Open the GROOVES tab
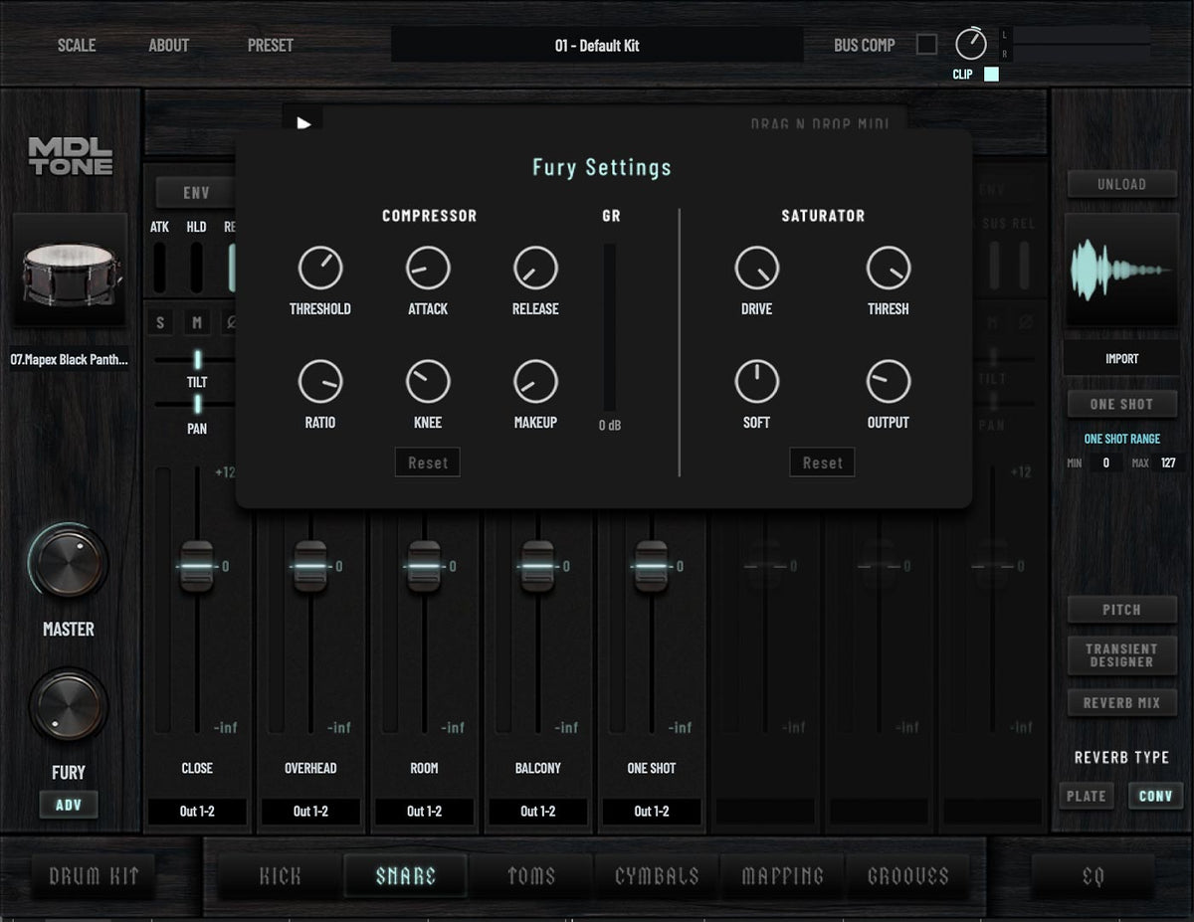The width and height of the screenshot is (1194, 922). click(x=908, y=876)
